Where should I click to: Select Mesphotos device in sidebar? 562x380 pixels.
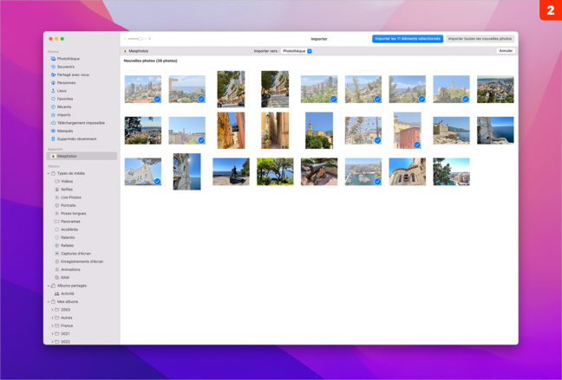click(x=67, y=157)
